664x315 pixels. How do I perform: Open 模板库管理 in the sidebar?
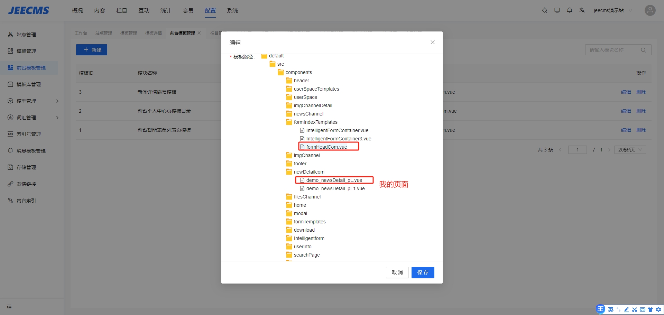29,84
